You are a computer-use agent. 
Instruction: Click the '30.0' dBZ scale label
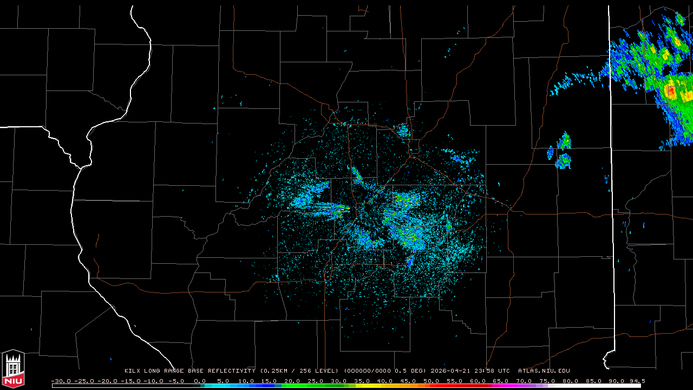[339, 381]
